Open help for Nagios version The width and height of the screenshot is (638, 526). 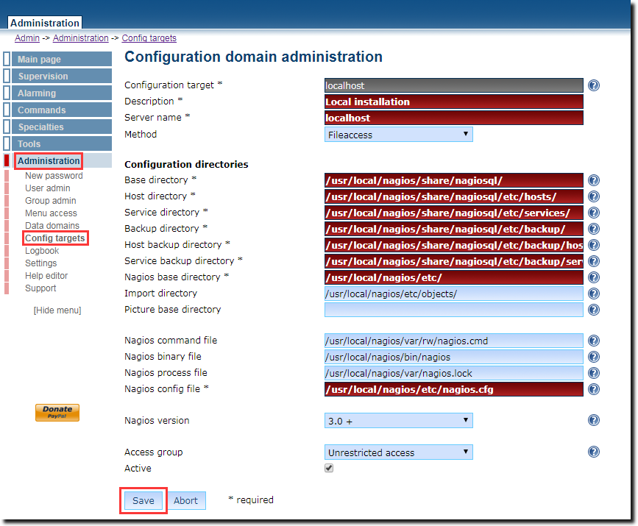594,420
